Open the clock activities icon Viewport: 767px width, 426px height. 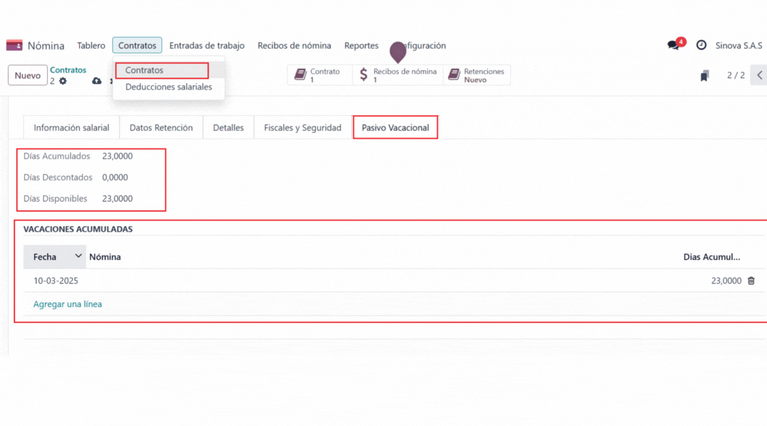[701, 46]
